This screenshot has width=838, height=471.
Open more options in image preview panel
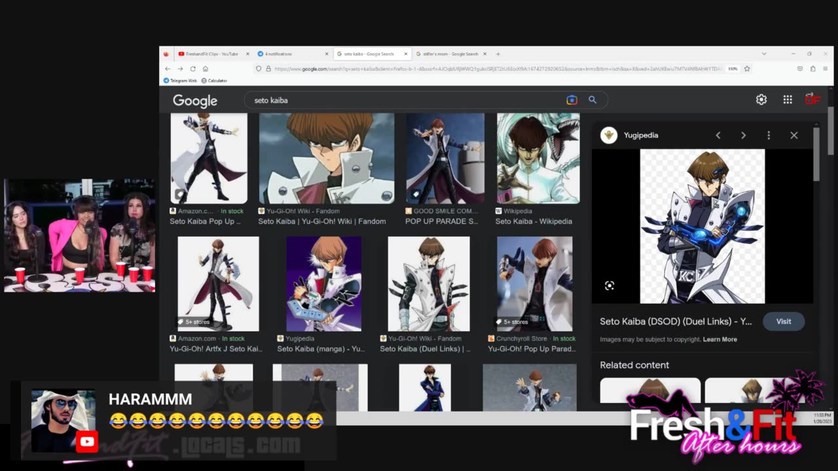(769, 135)
